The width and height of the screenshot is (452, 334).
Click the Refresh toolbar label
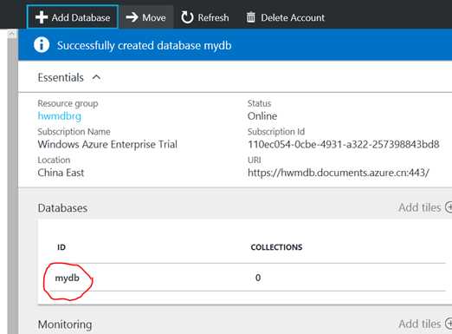pos(213,17)
